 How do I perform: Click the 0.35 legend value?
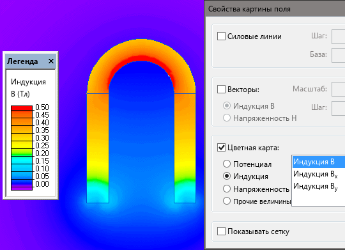tap(42, 130)
